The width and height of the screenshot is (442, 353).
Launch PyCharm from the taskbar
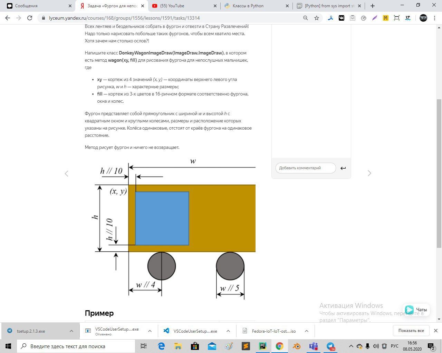[263, 346]
